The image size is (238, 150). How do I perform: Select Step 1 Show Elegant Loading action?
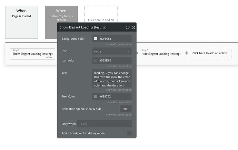(32, 54)
